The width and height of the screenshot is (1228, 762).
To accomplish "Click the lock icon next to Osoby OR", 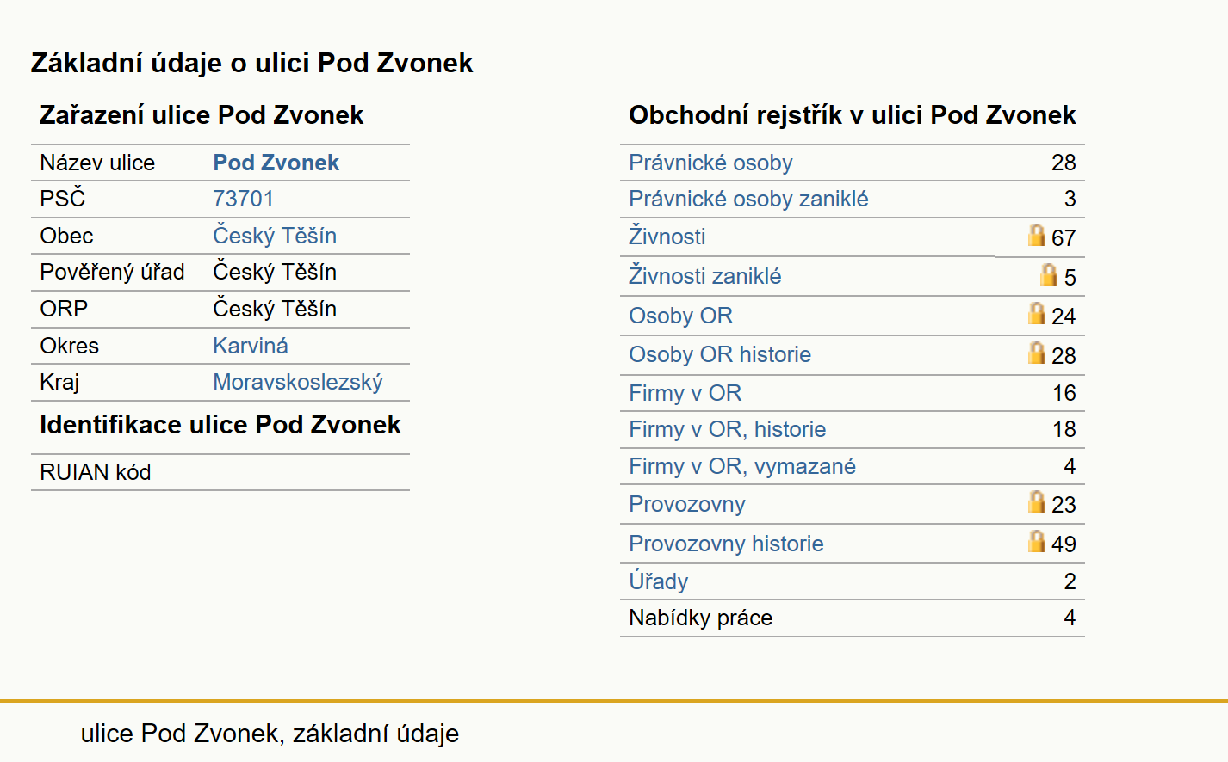I will click(x=1037, y=313).
